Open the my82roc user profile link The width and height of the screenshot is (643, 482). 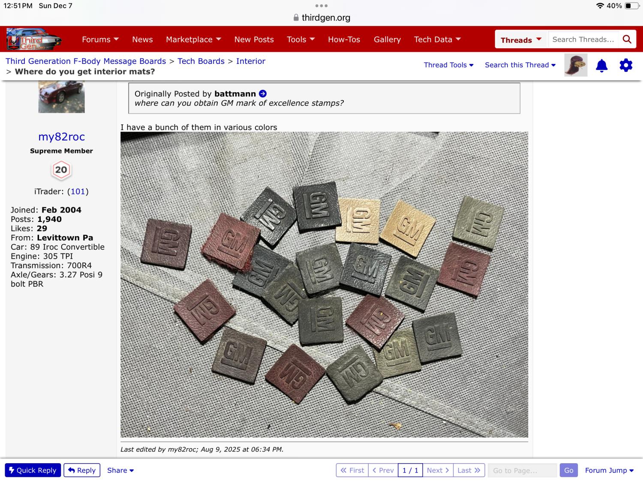(61, 137)
